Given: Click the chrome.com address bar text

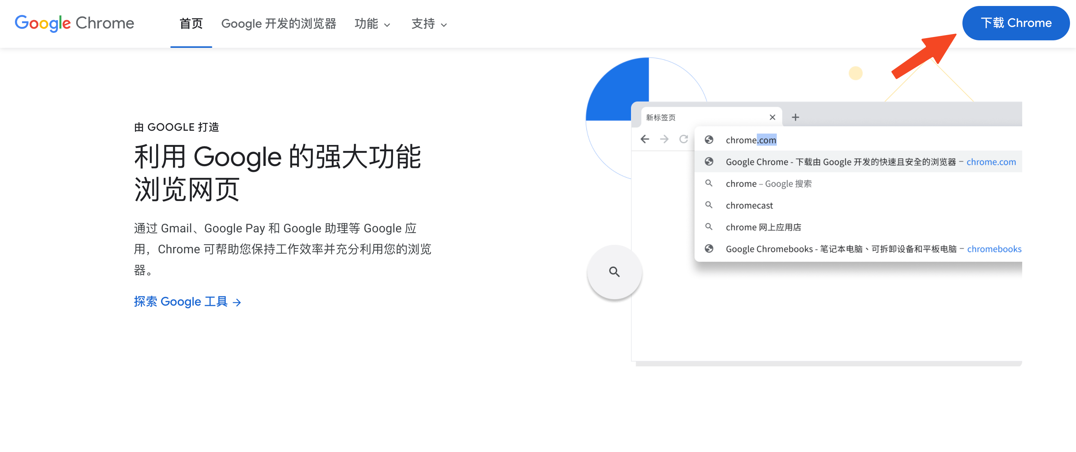Looking at the screenshot, I should pos(751,140).
